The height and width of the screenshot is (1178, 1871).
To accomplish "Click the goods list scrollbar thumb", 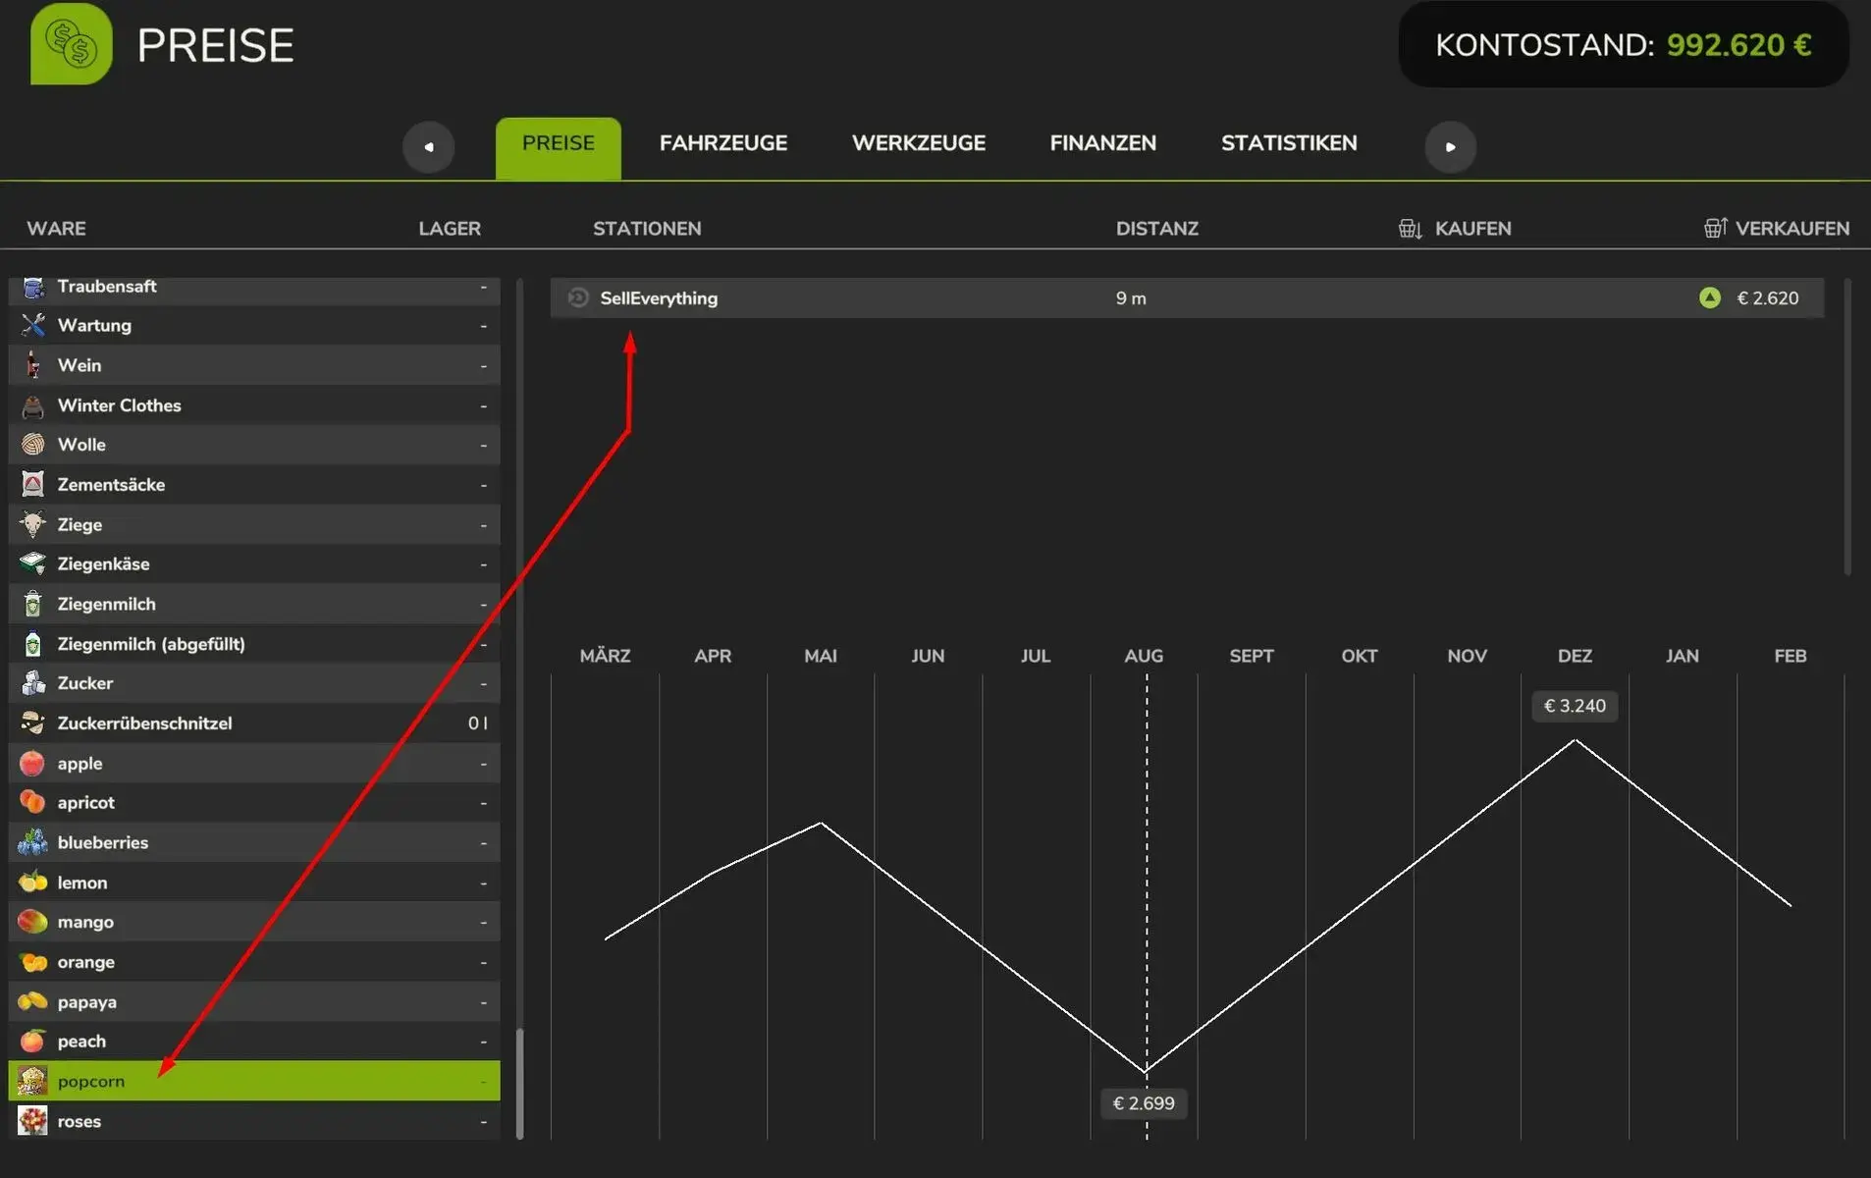I will pos(519,1082).
